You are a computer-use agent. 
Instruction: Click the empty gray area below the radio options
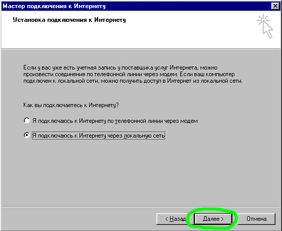pyautogui.click(x=141, y=171)
